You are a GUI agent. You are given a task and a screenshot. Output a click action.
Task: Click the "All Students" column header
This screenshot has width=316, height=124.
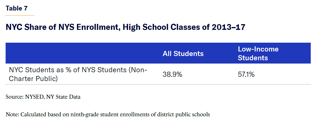click(x=183, y=53)
